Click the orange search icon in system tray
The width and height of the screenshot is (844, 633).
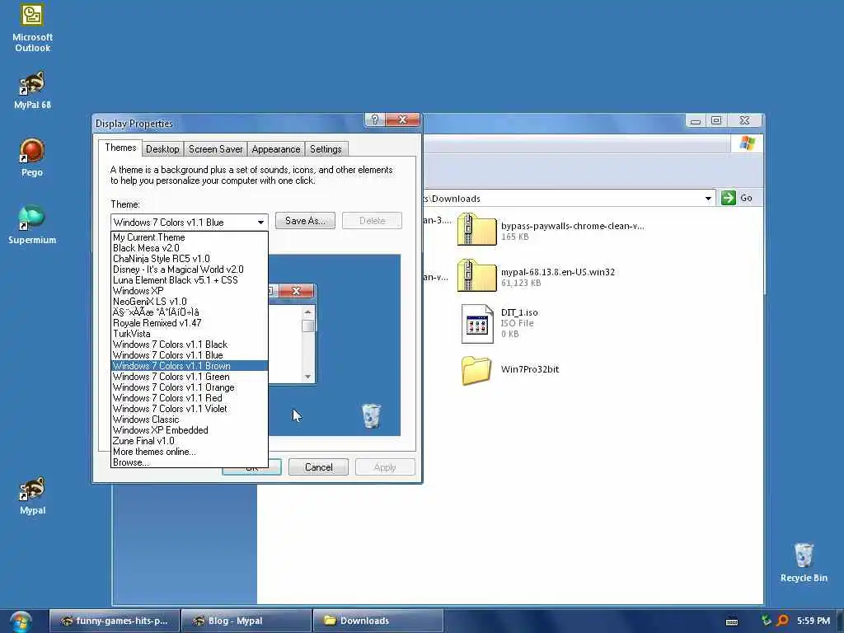[x=783, y=621]
